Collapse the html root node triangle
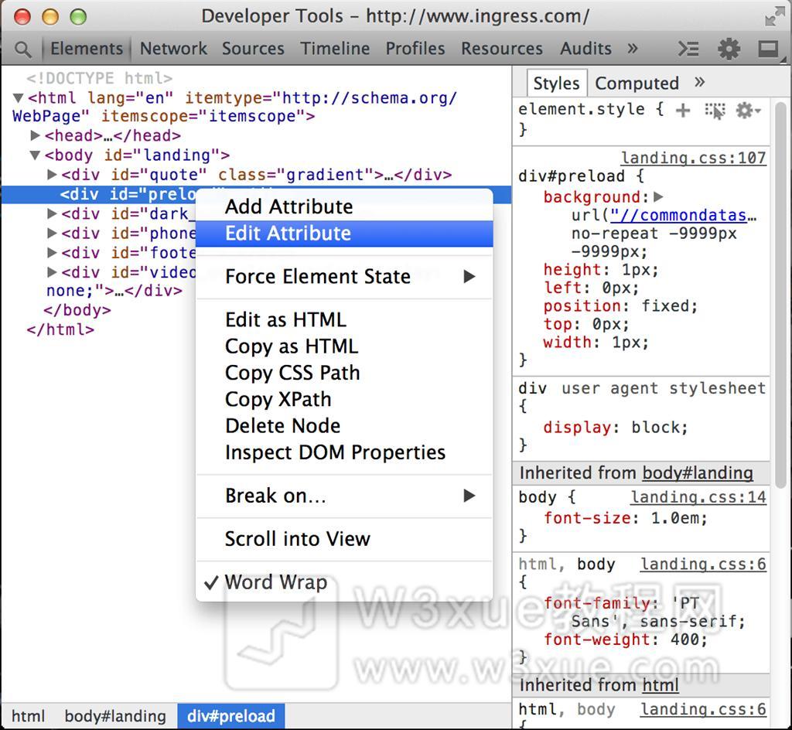Viewport: 792px width, 730px height. coord(19,97)
